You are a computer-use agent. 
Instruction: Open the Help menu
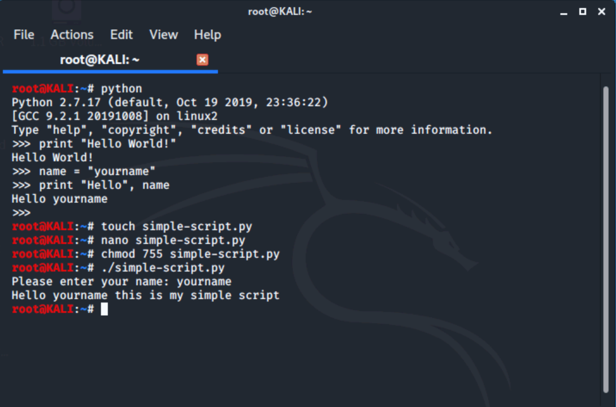point(208,35)
